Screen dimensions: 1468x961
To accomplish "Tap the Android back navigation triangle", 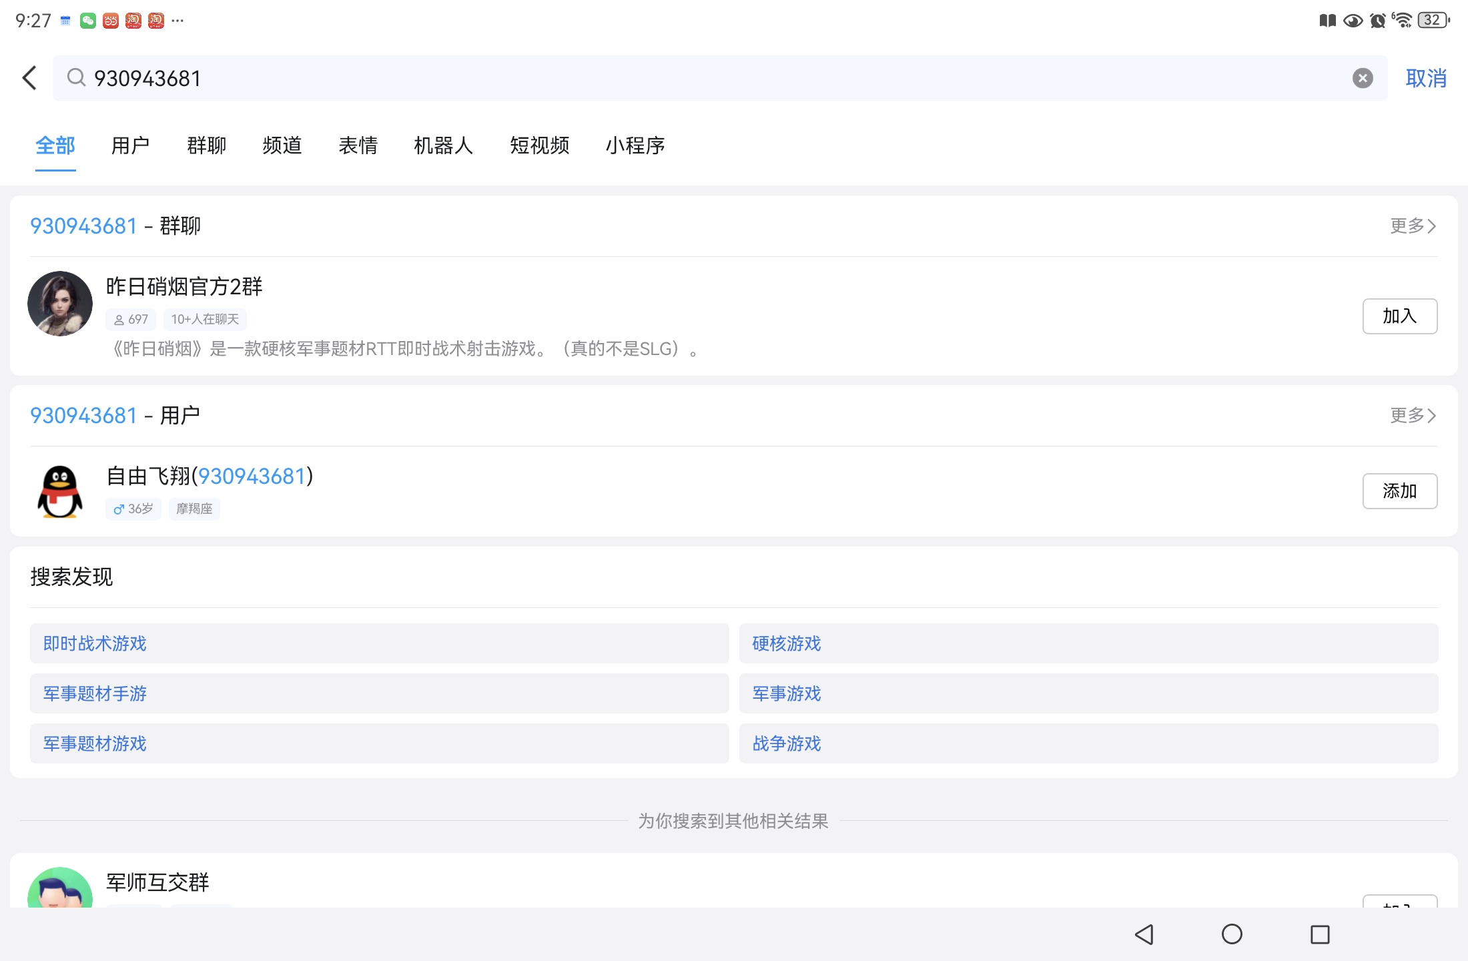I will click(1144, 934).
